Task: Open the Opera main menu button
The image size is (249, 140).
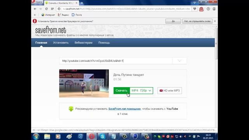Action: click(x=37, y=2)
